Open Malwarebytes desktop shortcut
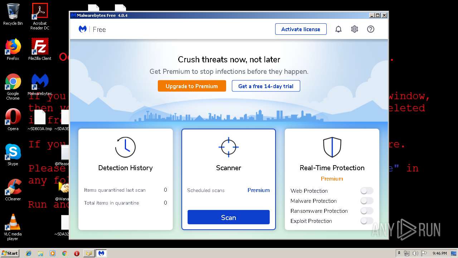The height and width of the screenshot is (258, 458). point(40,85)
